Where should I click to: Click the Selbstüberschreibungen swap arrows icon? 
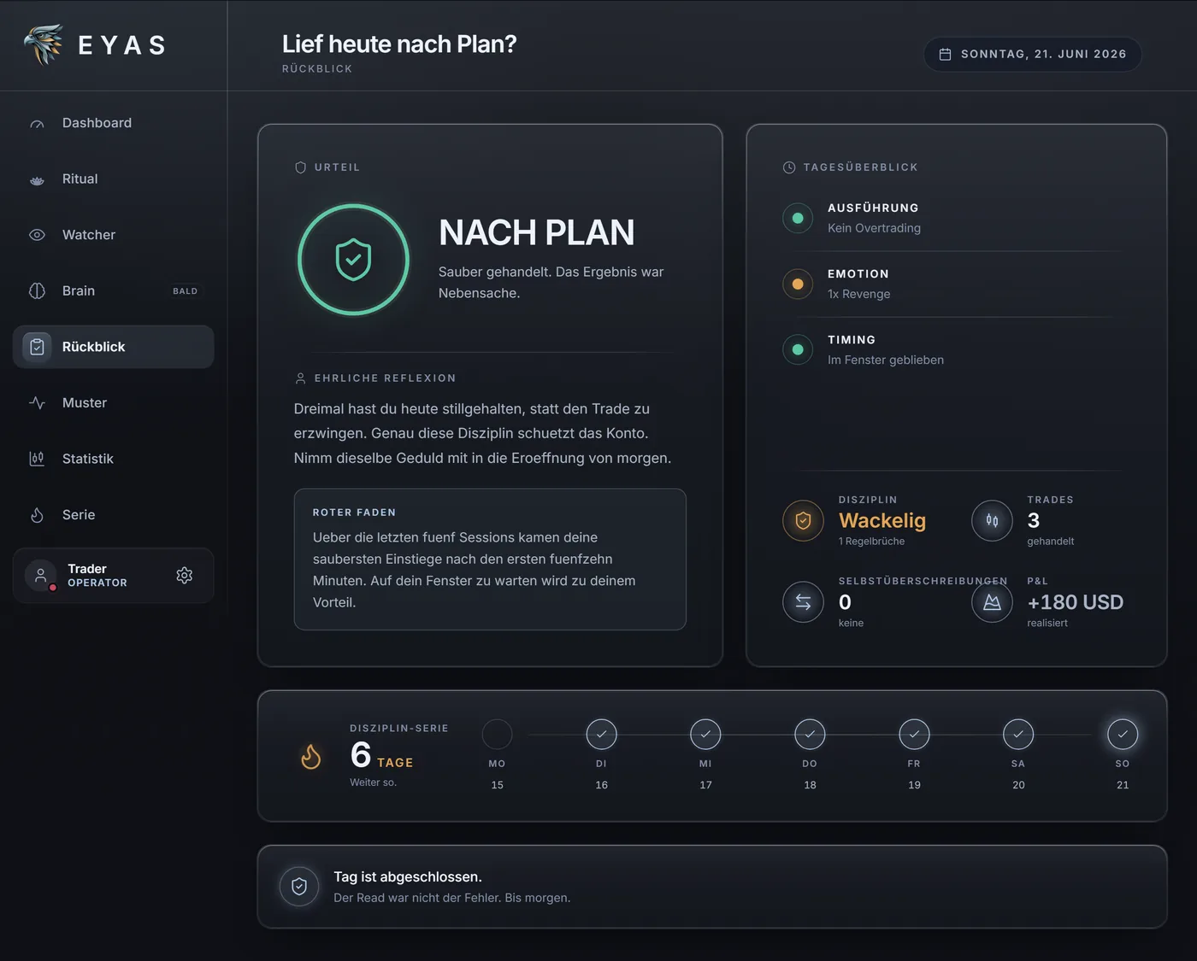click(x=803, y=602)
